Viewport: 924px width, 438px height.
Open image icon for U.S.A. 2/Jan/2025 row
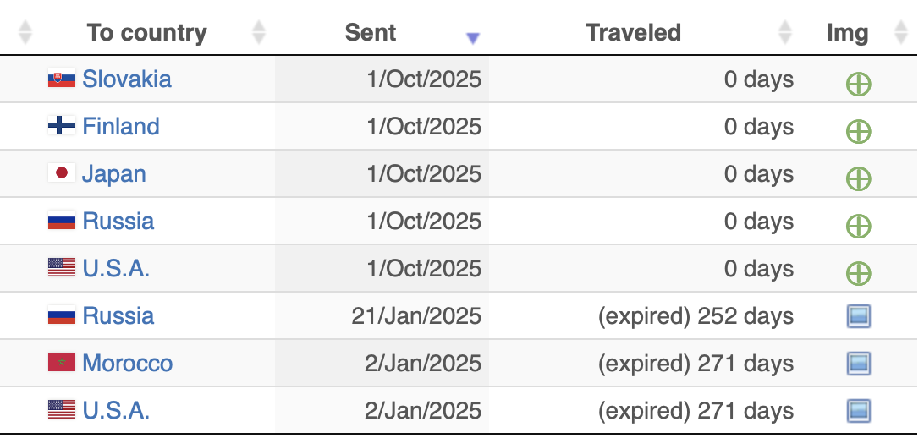click(x=859, y=412)
